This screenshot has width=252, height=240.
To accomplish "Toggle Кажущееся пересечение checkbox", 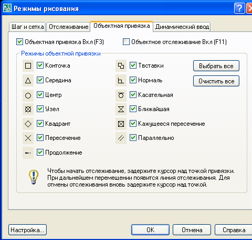I will coord(133,124).
